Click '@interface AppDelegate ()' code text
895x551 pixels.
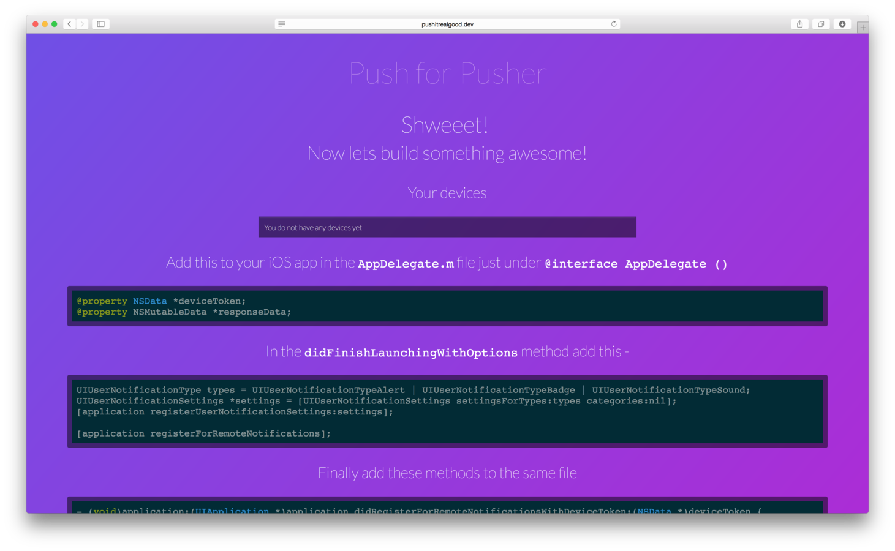coord(636,264)
